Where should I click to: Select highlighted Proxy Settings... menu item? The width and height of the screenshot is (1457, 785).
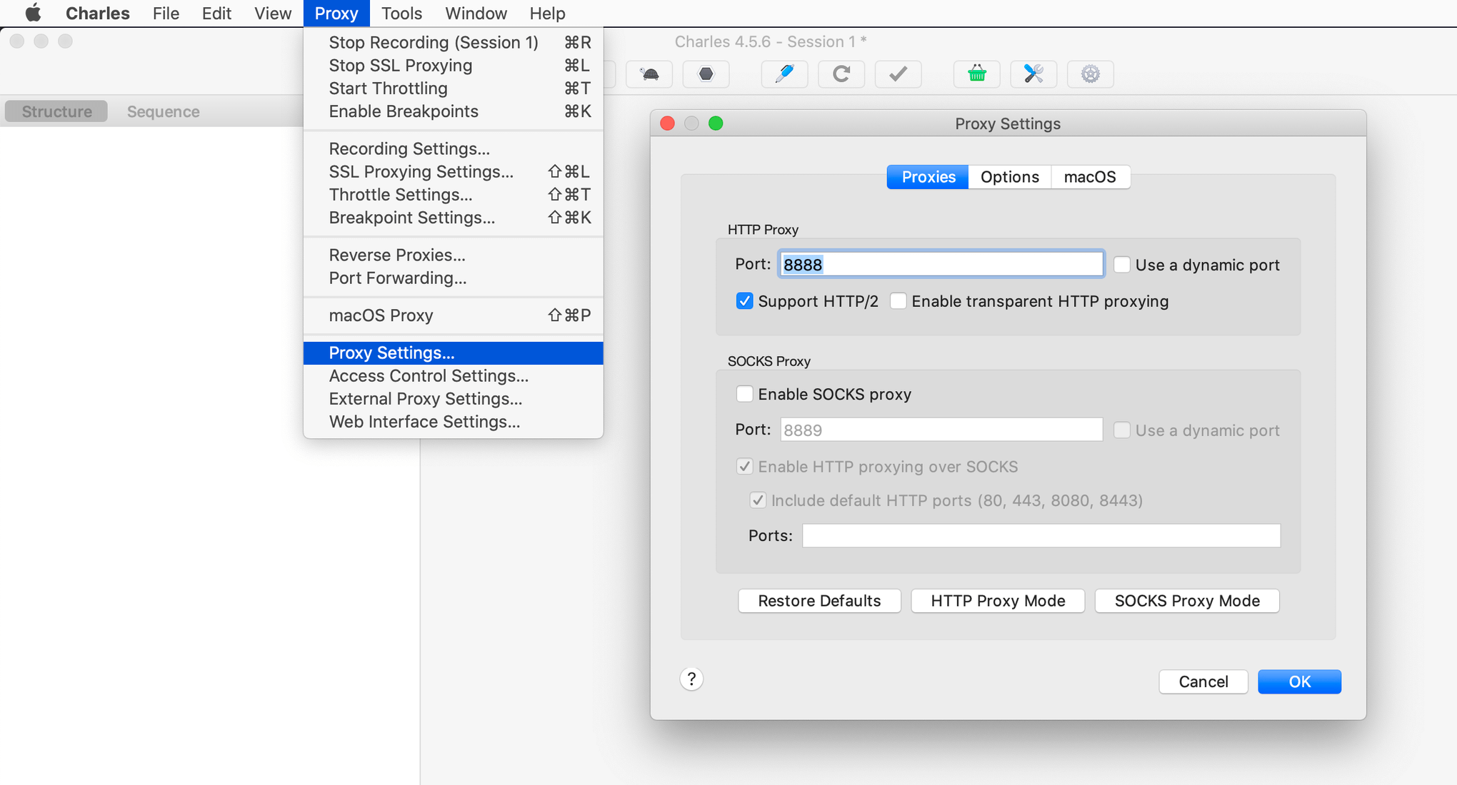[454, 353]
